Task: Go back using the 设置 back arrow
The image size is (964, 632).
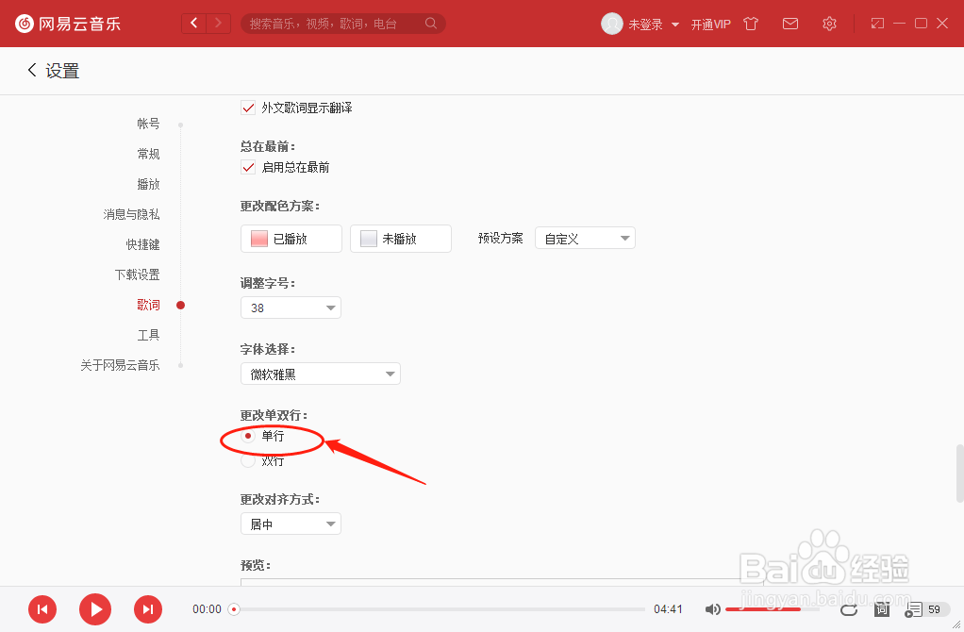Action: click(31, 70)
